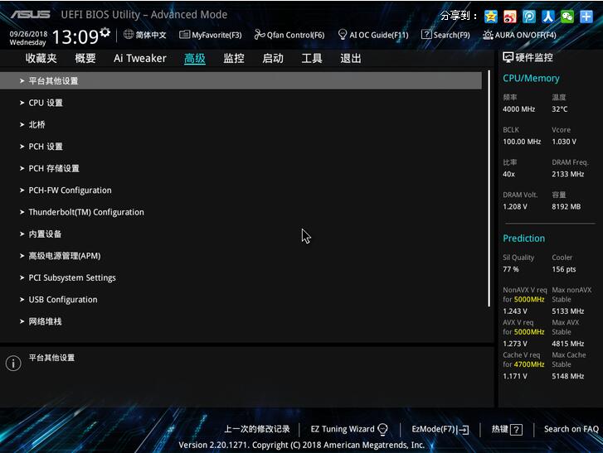Switch to 收藏夹 tab

point(41,58)
